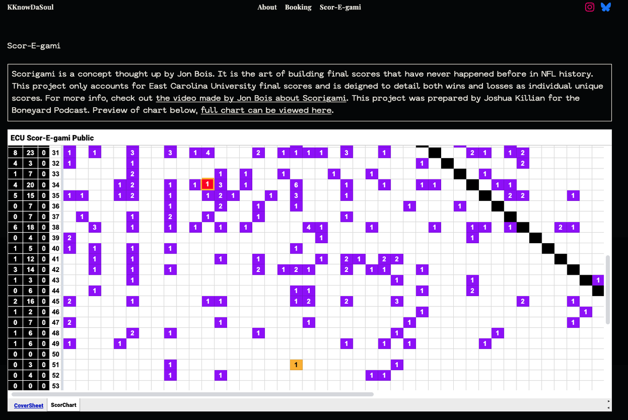Select the purple cell '3' in row 38
Viewport: 628px width, 420px height.
(x=95, y=227)
